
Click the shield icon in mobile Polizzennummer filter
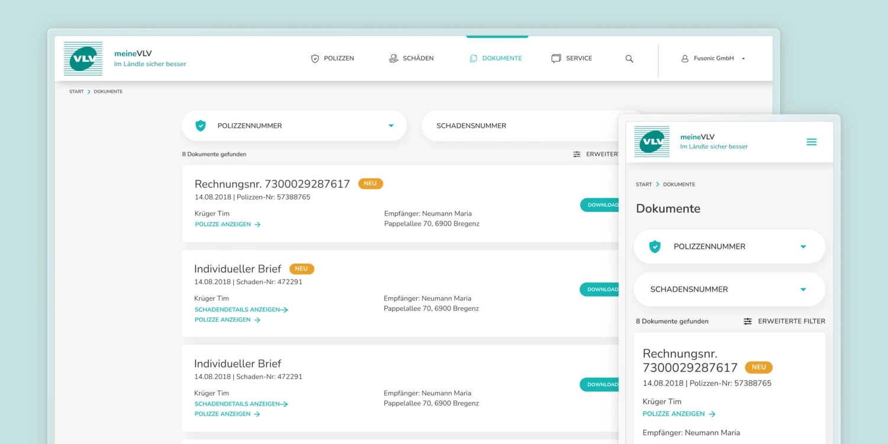click(655, 247)
